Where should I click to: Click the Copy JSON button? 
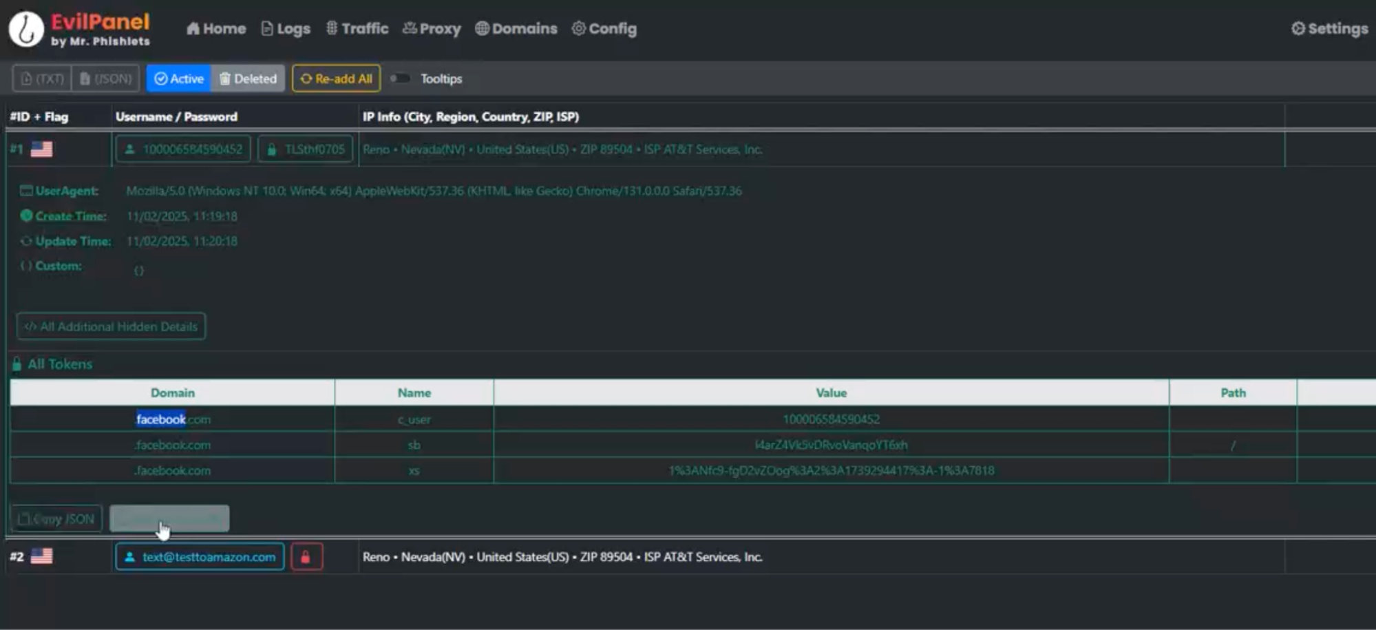pyautogui.click(x=56, y=518)
